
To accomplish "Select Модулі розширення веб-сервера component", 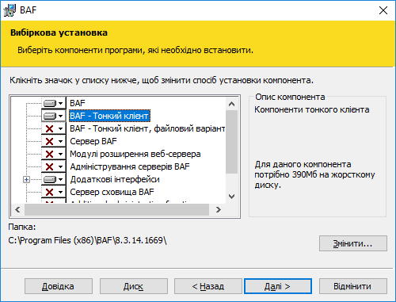I will pyautogui.click(x=135, y=154).
